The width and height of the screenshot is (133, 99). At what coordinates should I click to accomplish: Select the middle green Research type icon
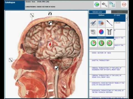pyautogui.click(x=101, y=43)
